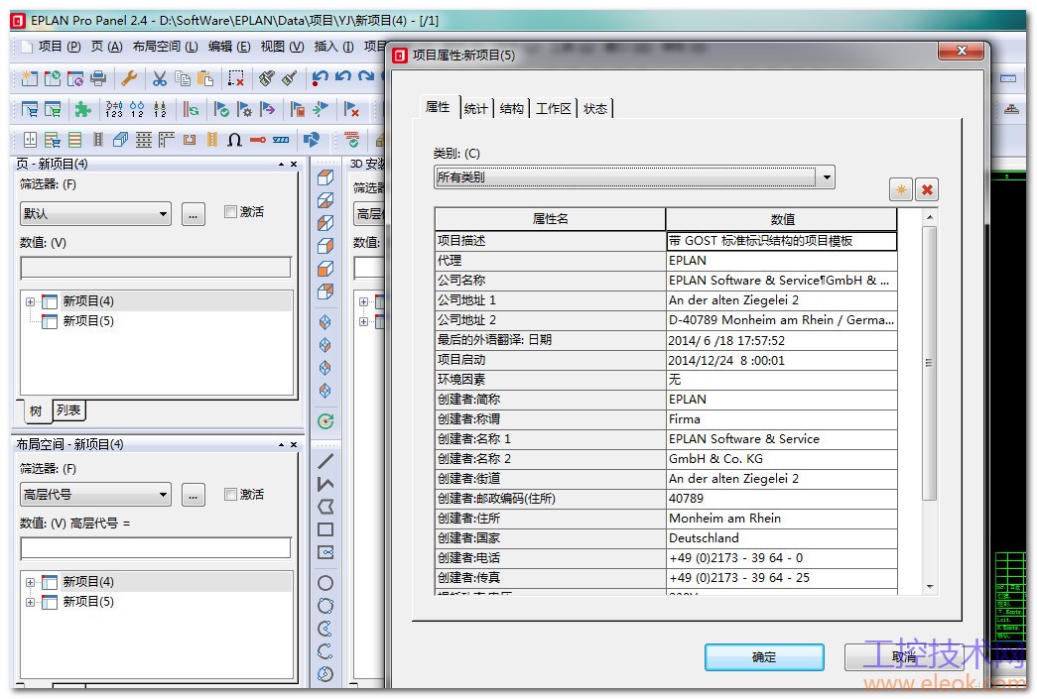Screen dimensions: 1037x699
Task: Click the topmost 3D cube view icon
Action: coord(325,177)
